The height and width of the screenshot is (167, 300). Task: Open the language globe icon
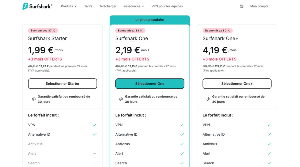[241, 6]
